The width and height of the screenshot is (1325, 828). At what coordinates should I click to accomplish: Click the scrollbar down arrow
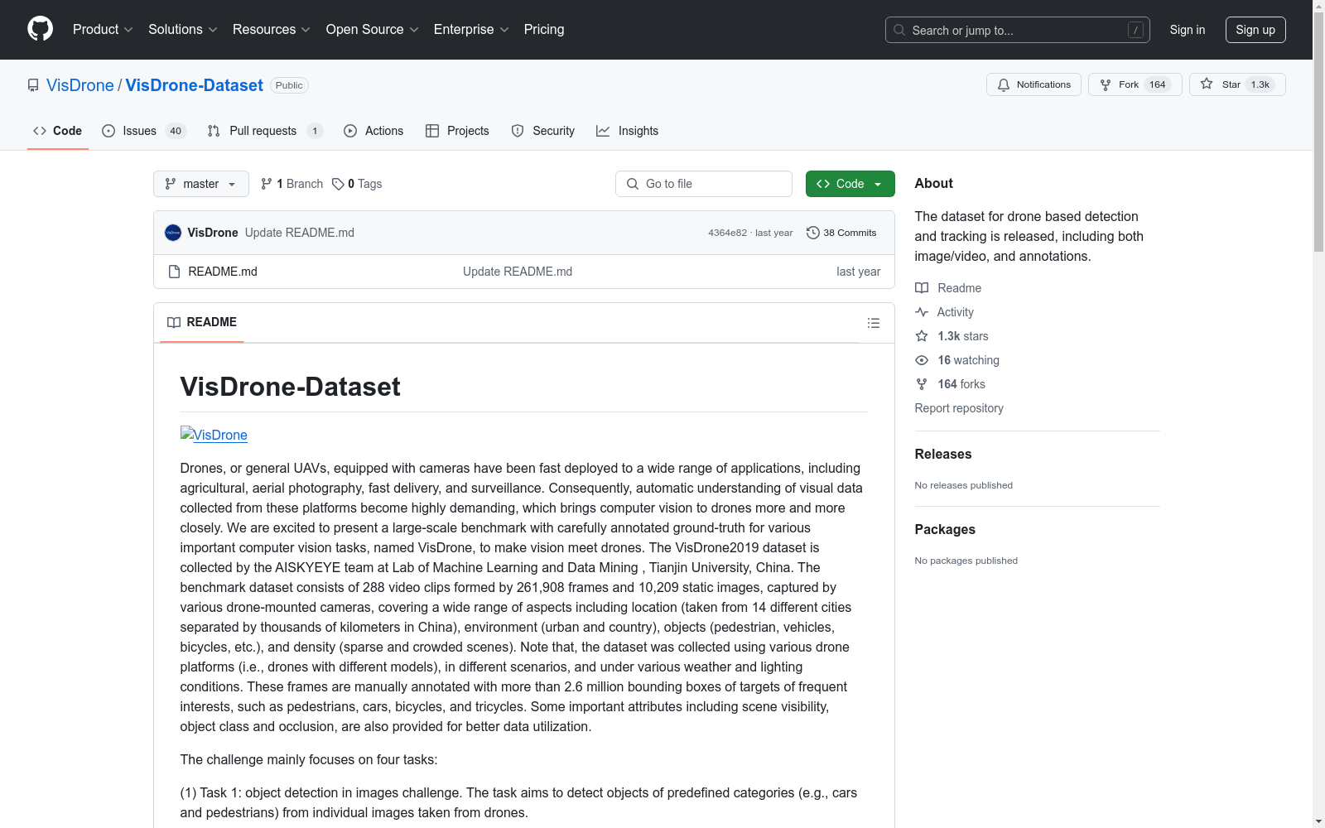tap(1318, 821)
